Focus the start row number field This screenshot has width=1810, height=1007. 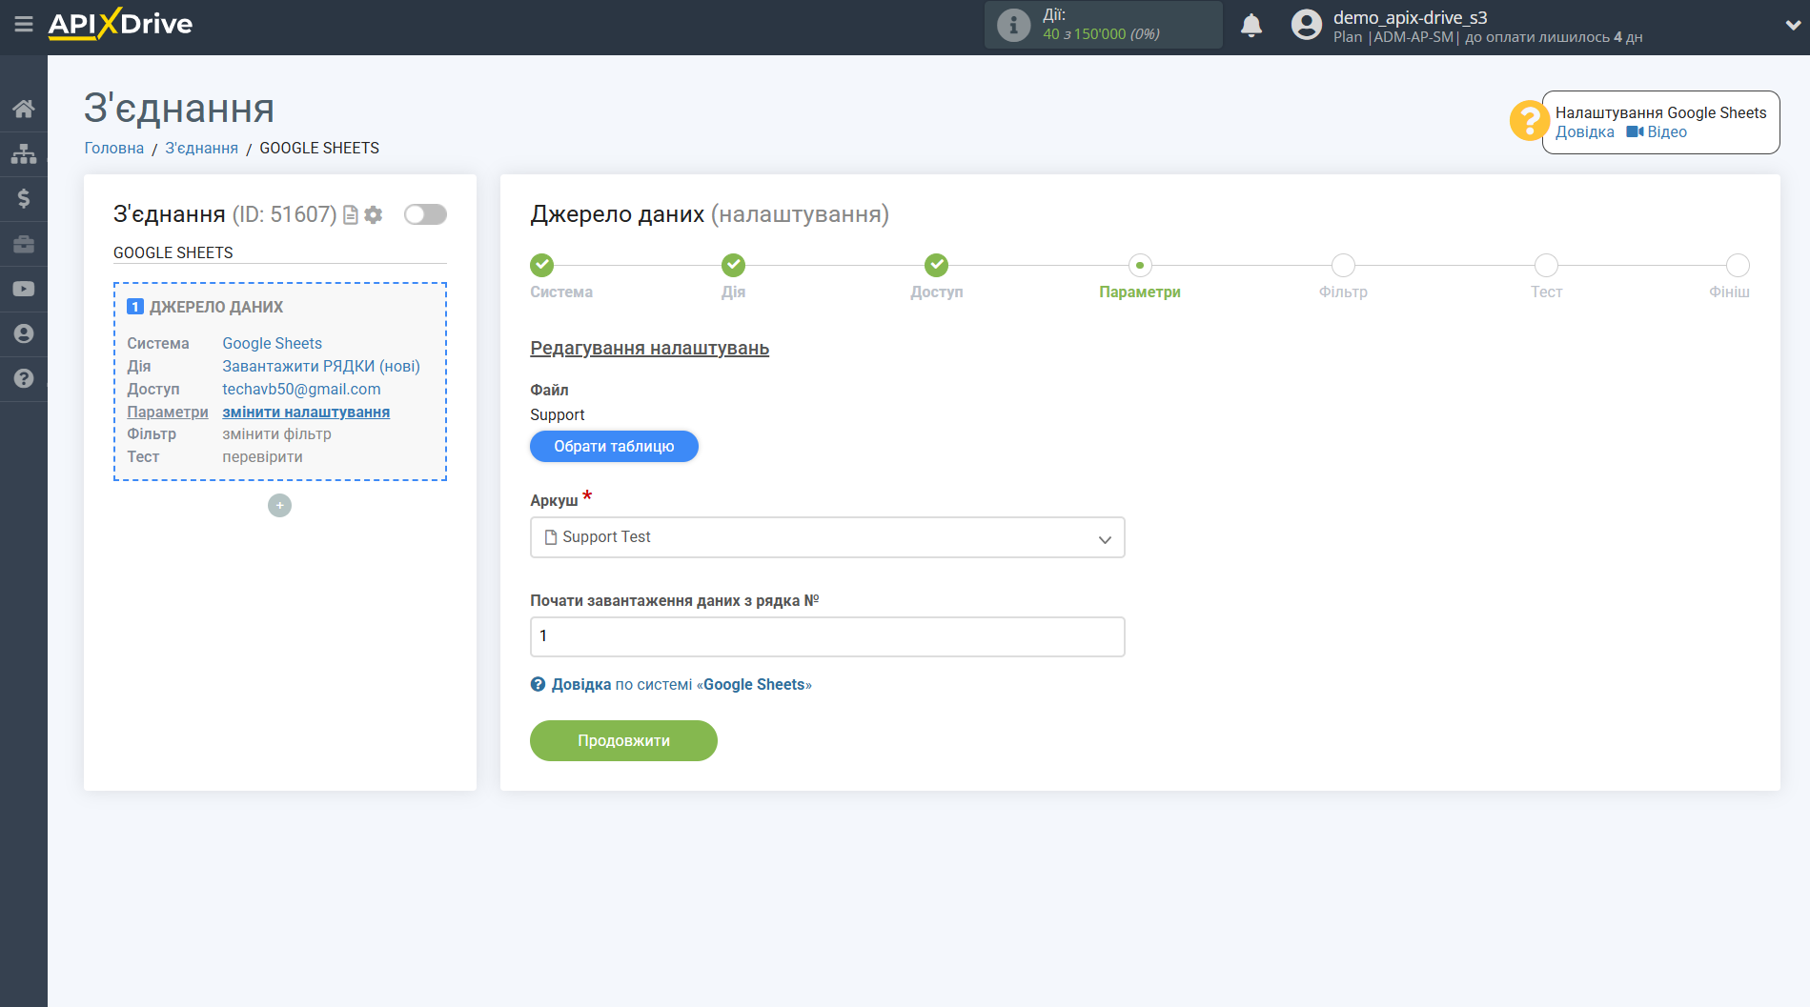click(827, 636)
